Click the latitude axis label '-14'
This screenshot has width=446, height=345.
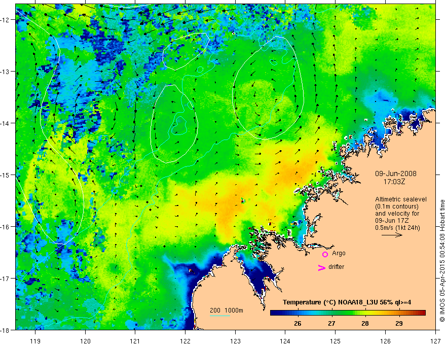(x=6, y=123)
